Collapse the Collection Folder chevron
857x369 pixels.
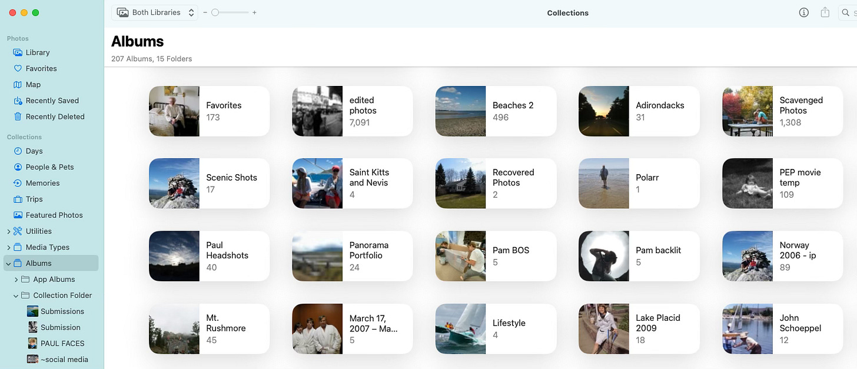point(16,295)
